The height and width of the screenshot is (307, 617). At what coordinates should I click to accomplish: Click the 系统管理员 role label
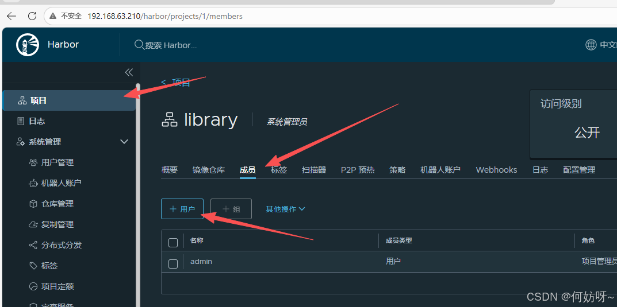click(287, 122)
